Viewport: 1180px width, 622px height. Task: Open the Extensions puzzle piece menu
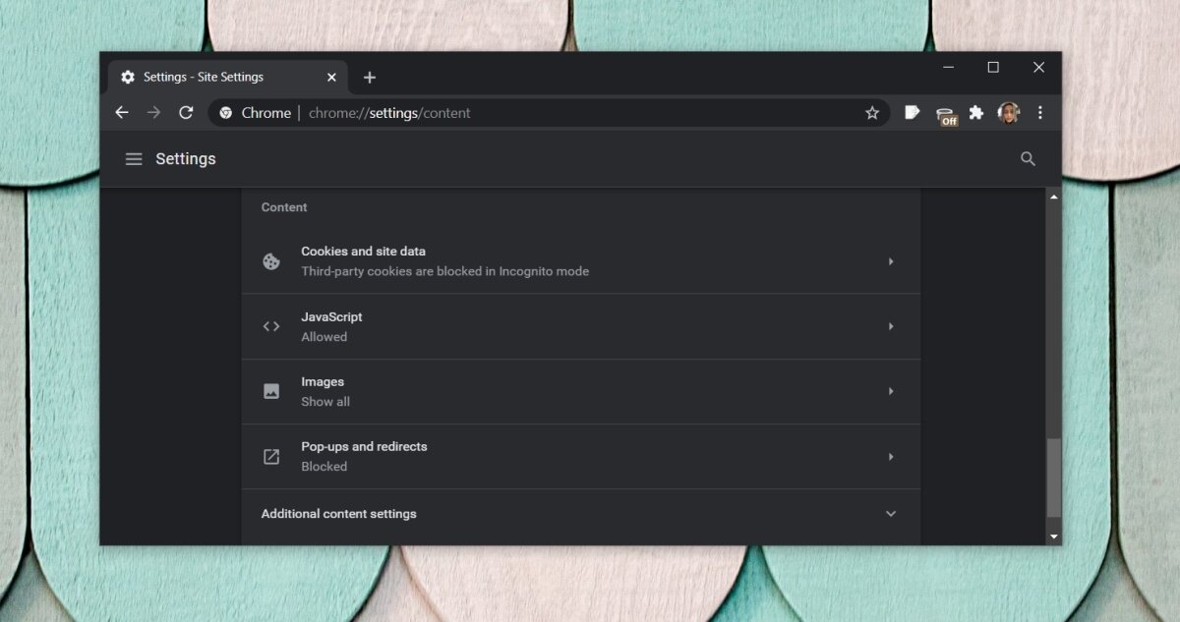[976, 113]
